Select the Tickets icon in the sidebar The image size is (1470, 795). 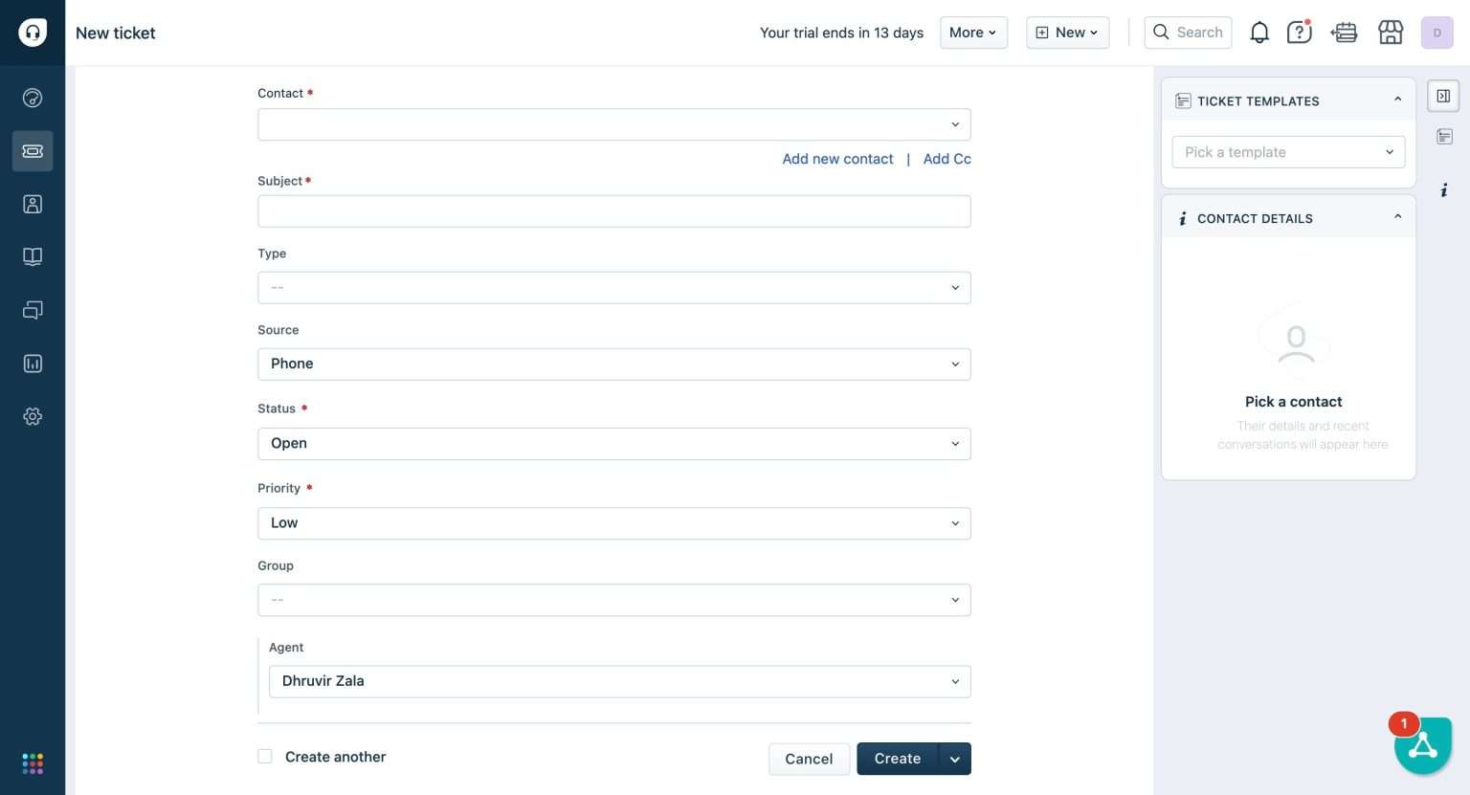pyautogui.click(x=32, y=150)
